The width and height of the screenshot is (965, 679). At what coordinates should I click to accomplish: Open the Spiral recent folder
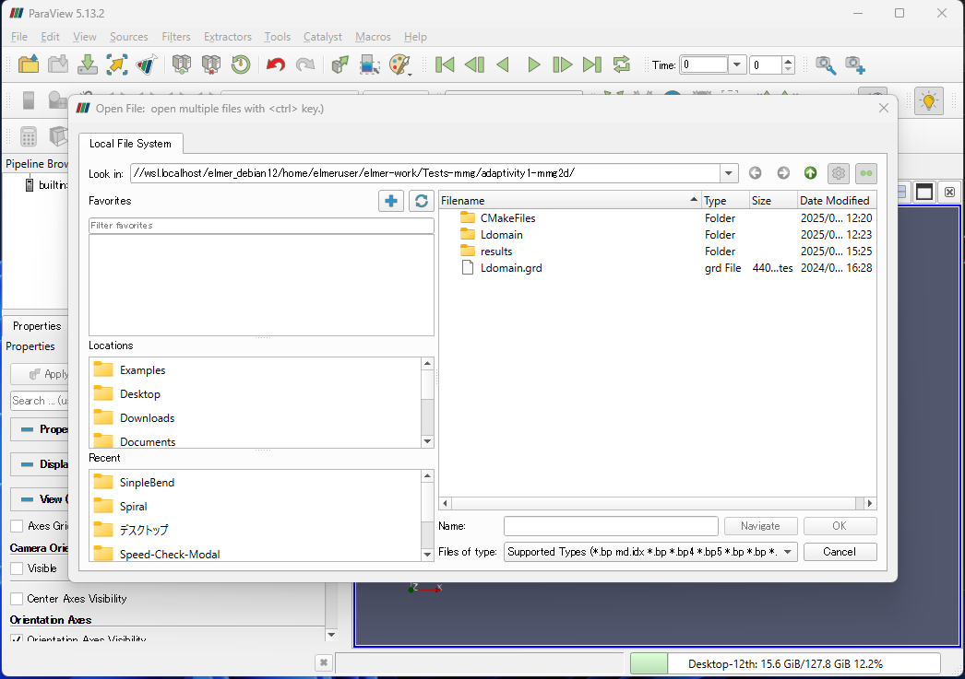134,507
